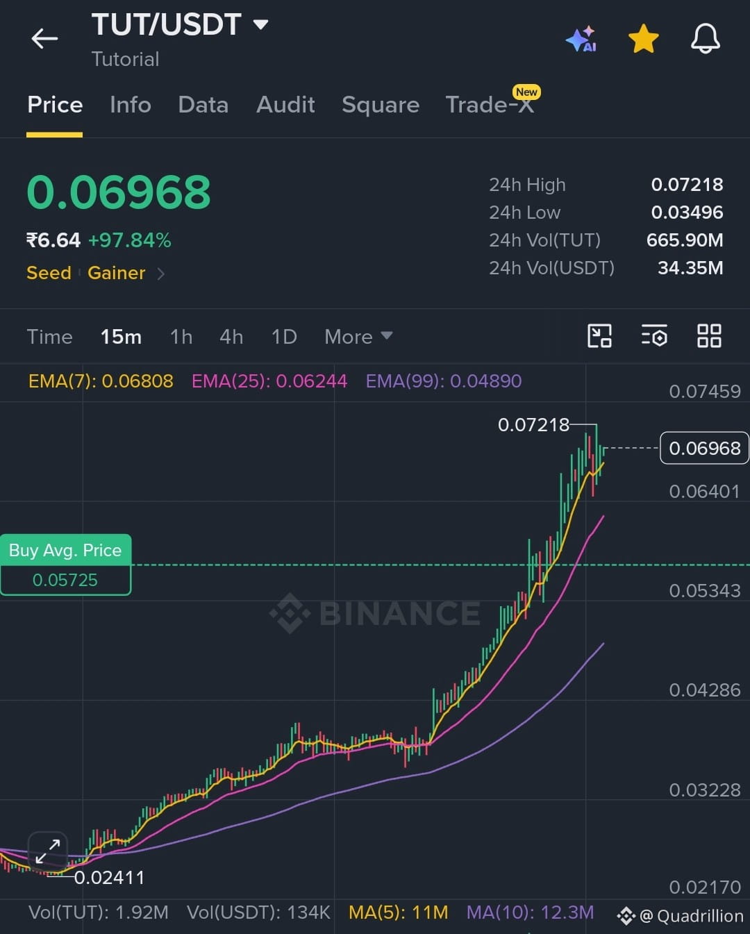
Task: Select the 1D chart interval
Action: 284,337
